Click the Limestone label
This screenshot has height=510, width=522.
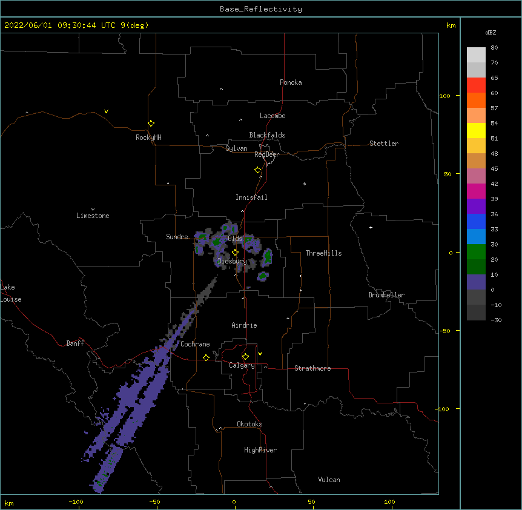point(93,216)
